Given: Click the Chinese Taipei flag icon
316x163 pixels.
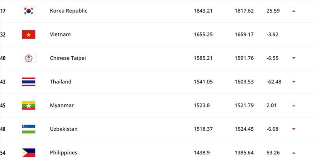Looking at the screenshot, I should tap(28, 58).
